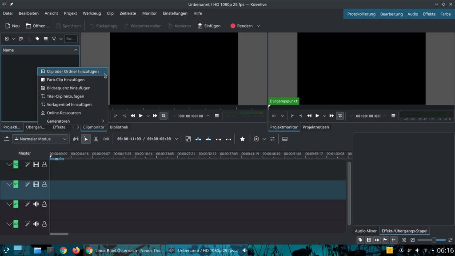This screenshot has width=455, height=256.
Task: Open the project bin hamburger options menu
Action: click(46, 39)
